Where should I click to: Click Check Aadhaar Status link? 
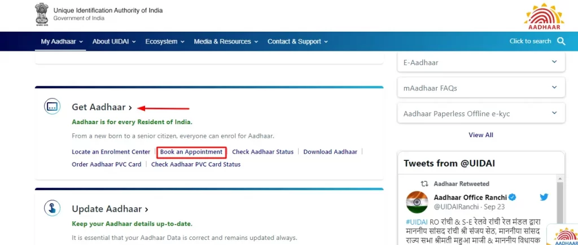pos(263,152)
